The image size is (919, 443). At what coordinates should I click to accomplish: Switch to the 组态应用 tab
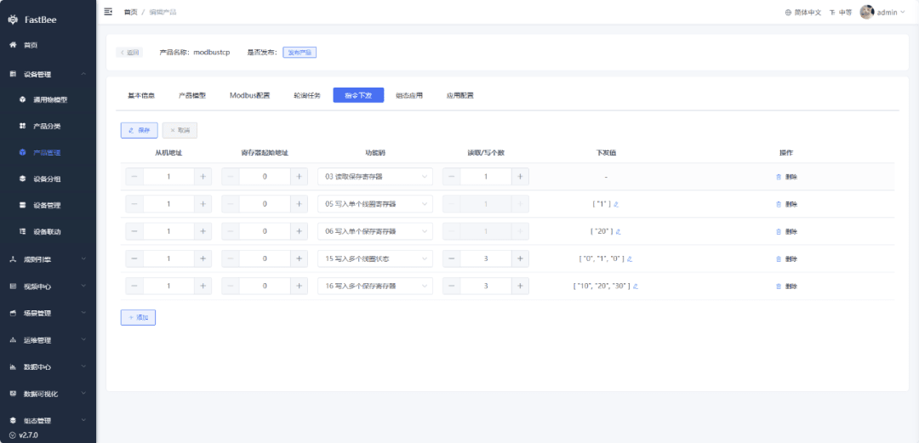(x=409, y=95)
